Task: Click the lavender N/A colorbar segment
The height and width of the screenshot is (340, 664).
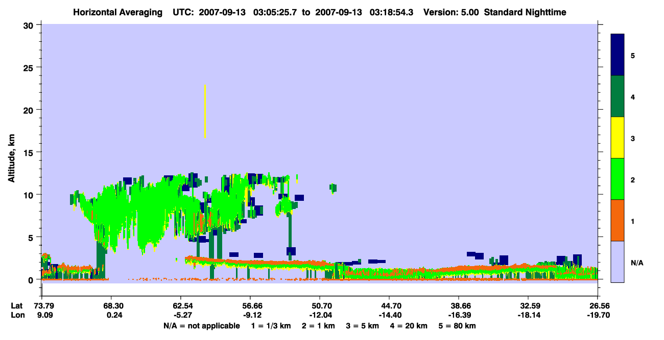Action: click(x=618, y=261)
